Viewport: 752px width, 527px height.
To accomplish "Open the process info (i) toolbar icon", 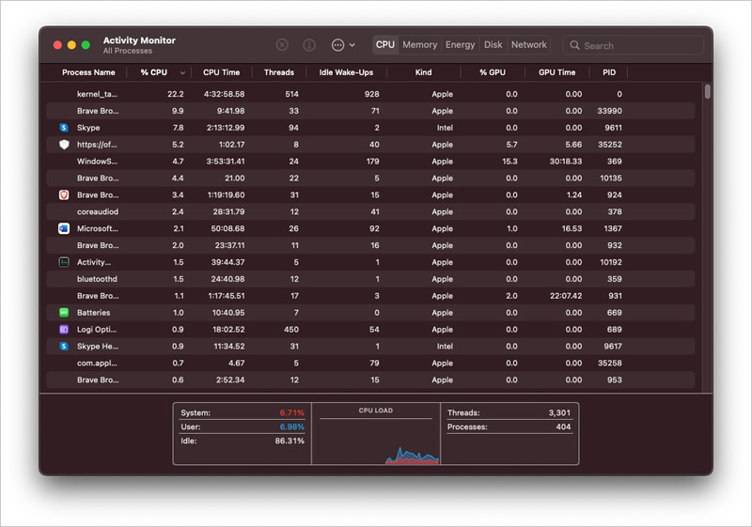I will pyautogui.click(x=309, y=45).
